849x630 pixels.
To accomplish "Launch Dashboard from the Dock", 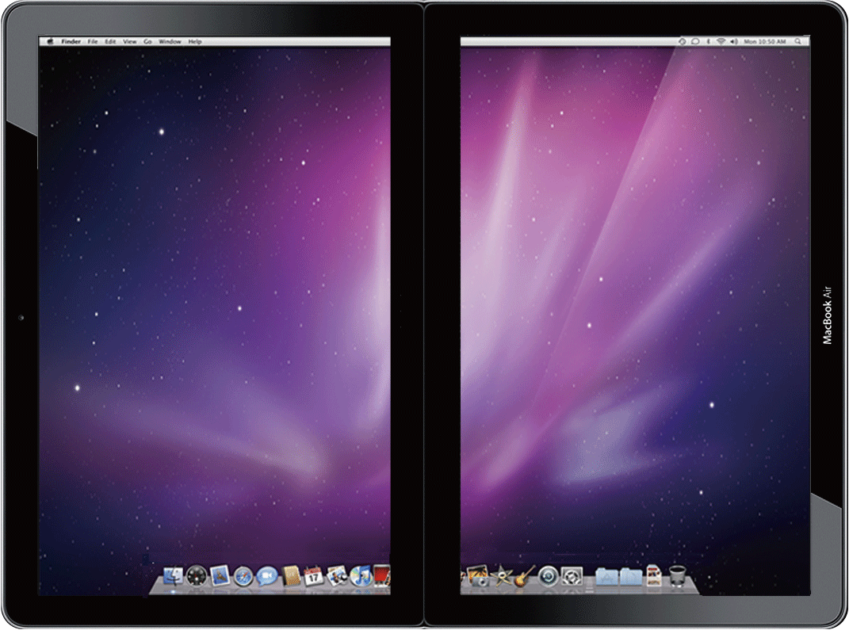I will 197,576.
